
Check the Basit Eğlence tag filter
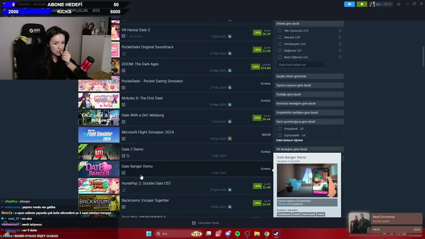pyautogui.click(x=280, y=57)
